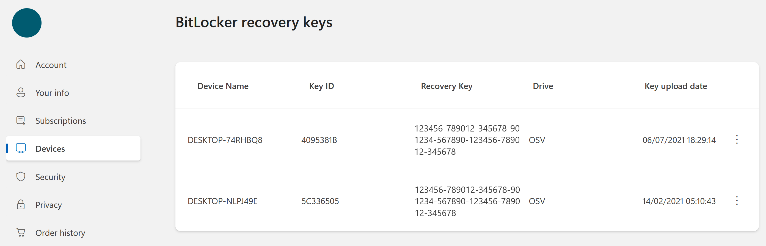Screen dimensions: 766x246
Task: Click the BitLocker recovery keys heading
Action: (x=254, y=22)
